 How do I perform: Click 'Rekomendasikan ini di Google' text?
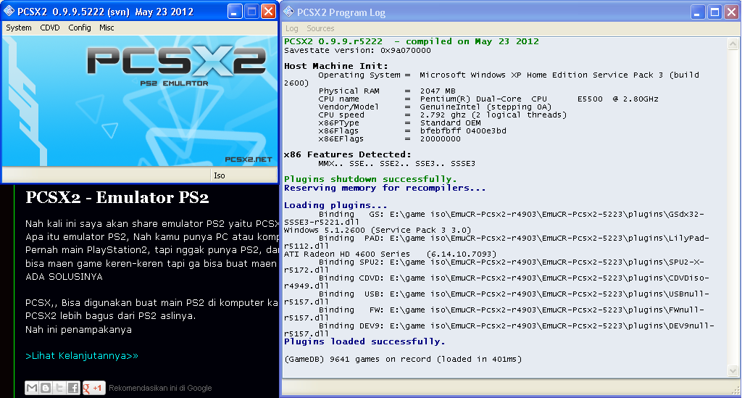pyautogui.click(x=160, y=388)
